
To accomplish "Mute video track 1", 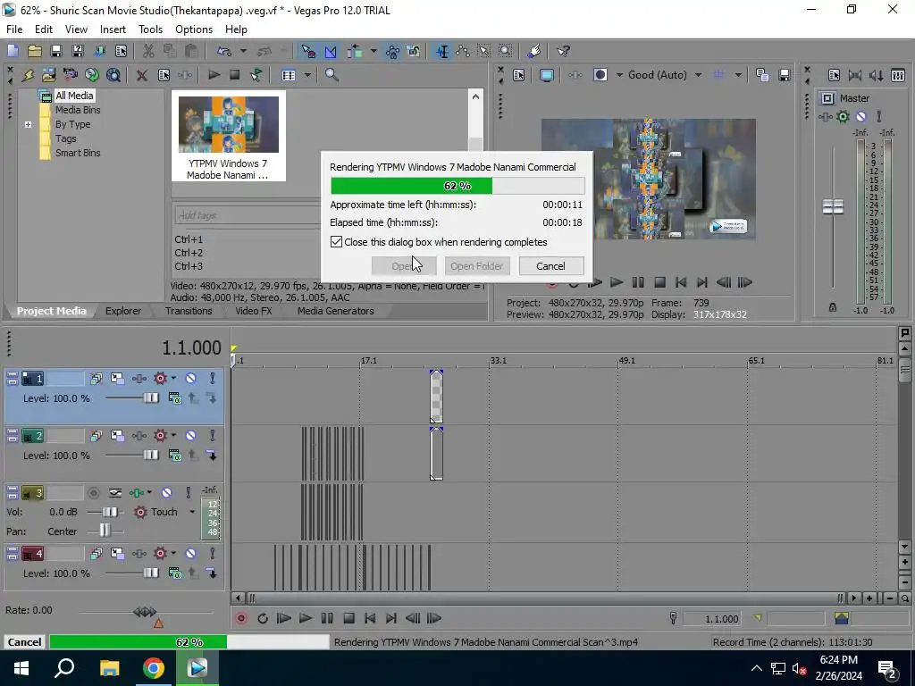I will 191,378.
